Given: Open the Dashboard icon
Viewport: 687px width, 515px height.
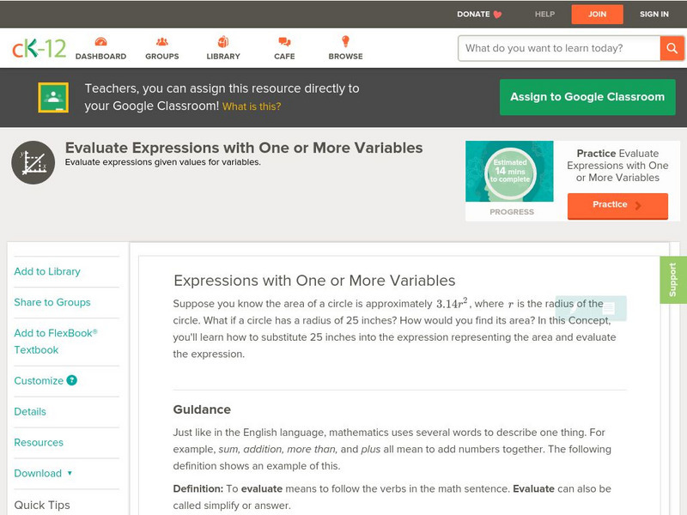Looking at the screenshot, I should tap(102, 40).
